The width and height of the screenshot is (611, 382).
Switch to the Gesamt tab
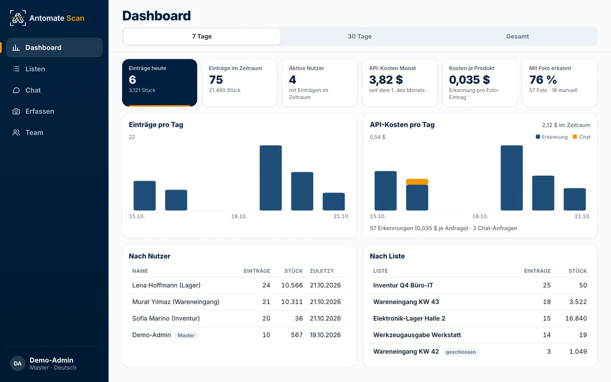coord(518,36)
